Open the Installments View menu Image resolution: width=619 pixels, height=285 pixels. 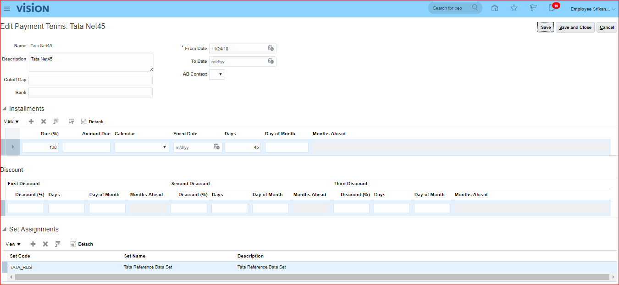(x=11, y=122)
